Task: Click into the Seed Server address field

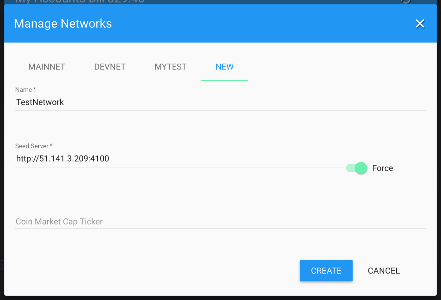Action: 179,159
